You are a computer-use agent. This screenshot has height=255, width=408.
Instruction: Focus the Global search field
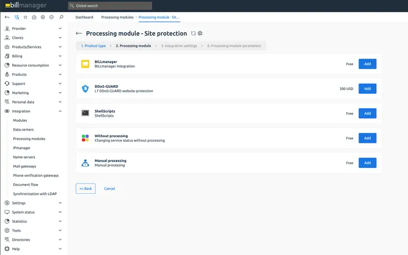(x=110, y=6)
